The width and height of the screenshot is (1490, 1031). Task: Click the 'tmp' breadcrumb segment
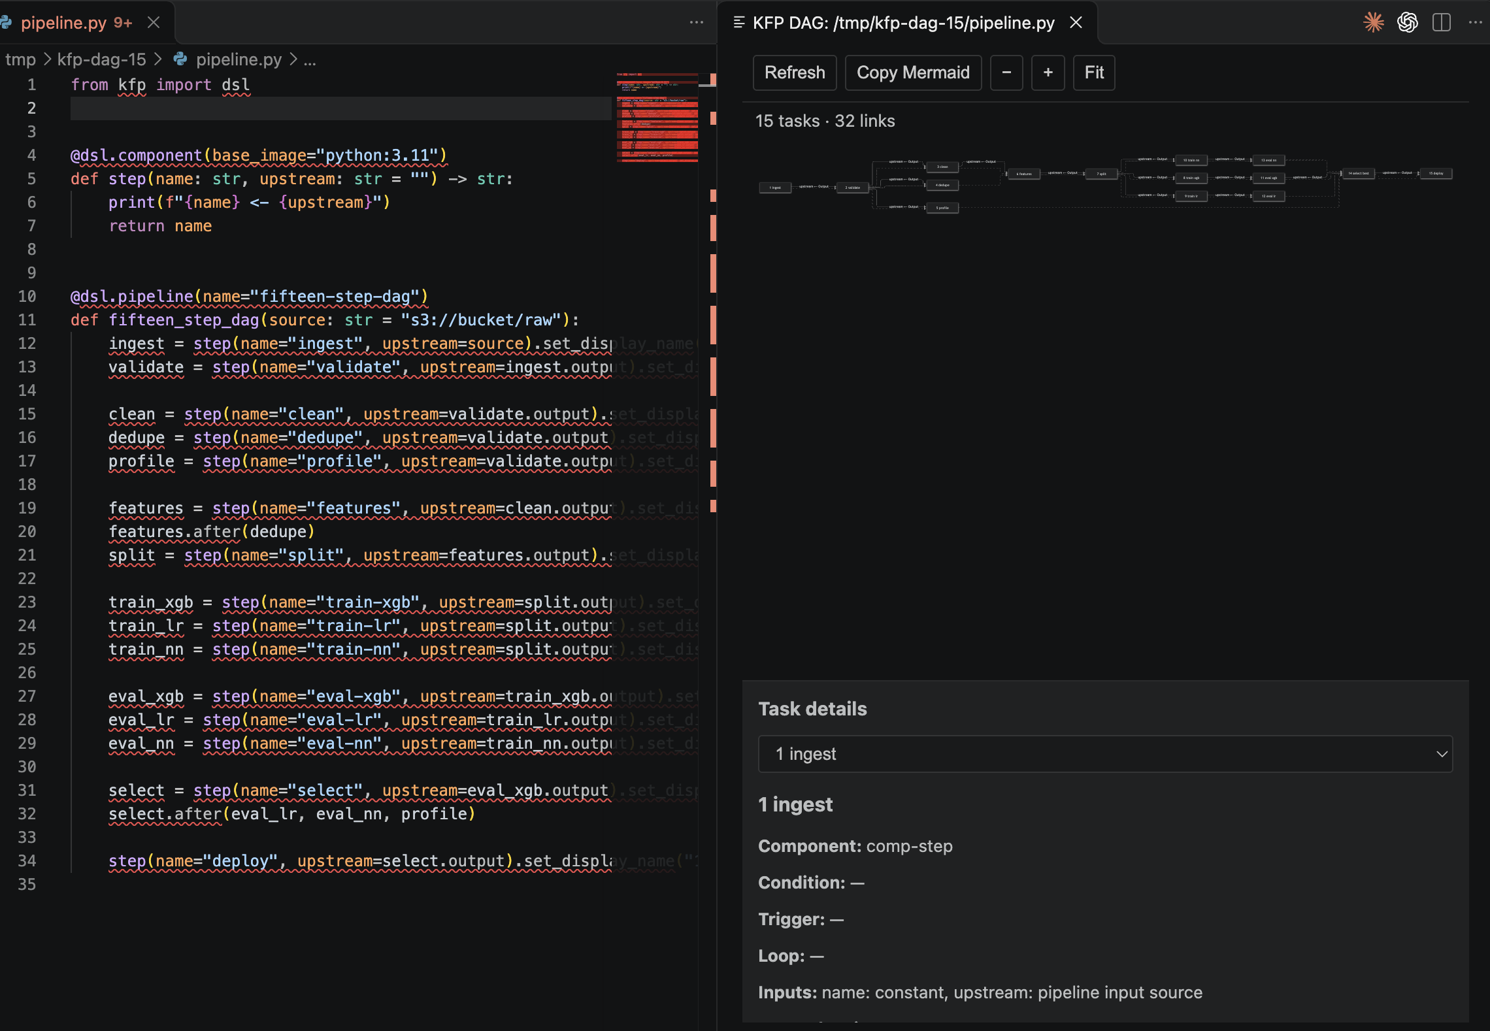[x=20, y=59]
